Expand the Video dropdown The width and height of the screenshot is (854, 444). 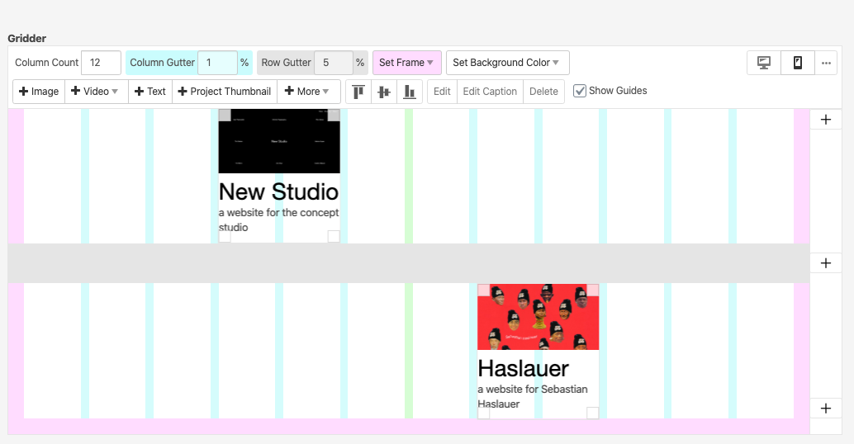(x=96, y=92)
